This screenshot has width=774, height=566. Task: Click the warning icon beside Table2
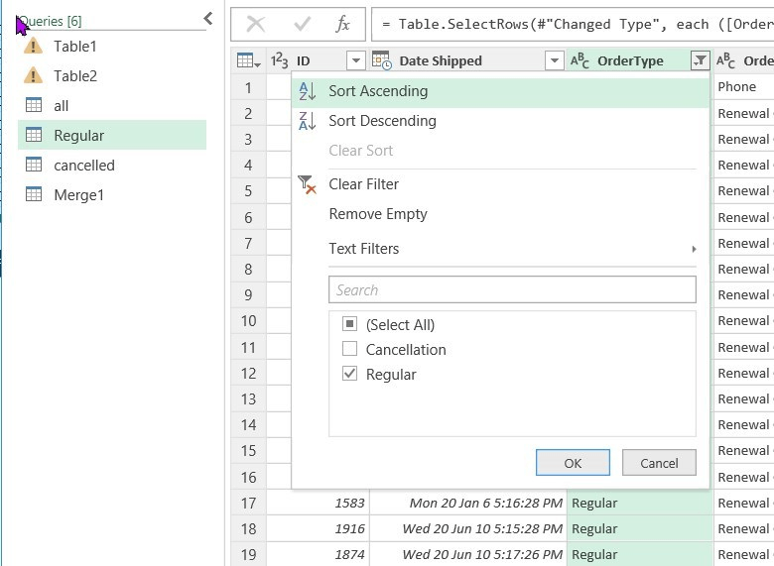coord(33,75)
